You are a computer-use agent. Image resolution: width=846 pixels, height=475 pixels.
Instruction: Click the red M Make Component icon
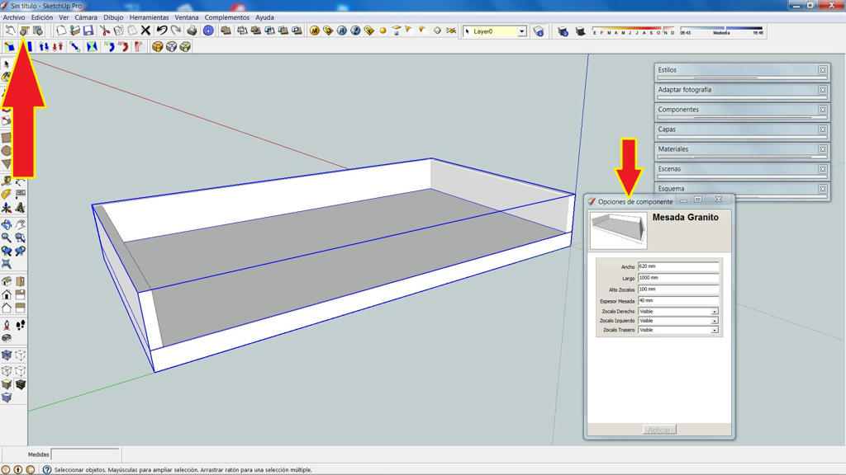[315, 31]
